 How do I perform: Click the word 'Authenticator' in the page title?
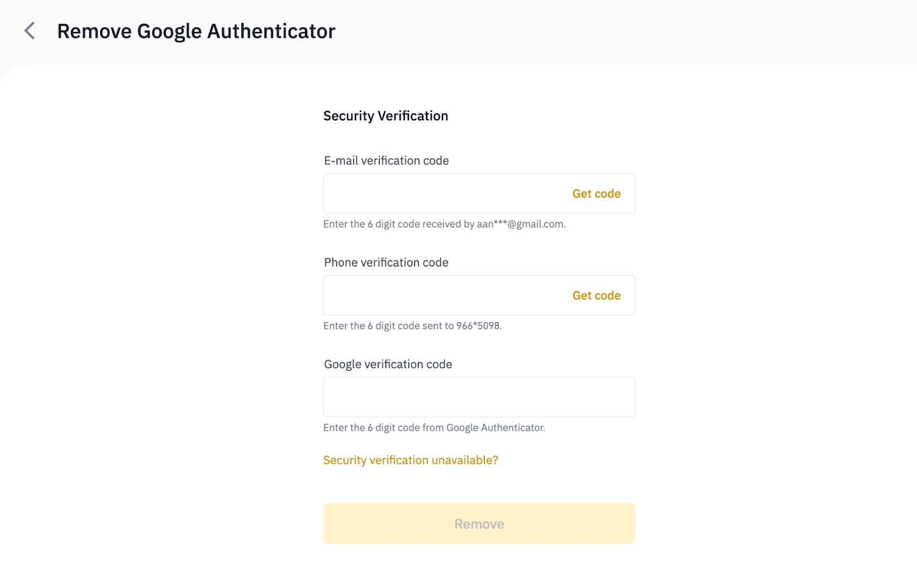pyautogui.click(x=271, y=32)
